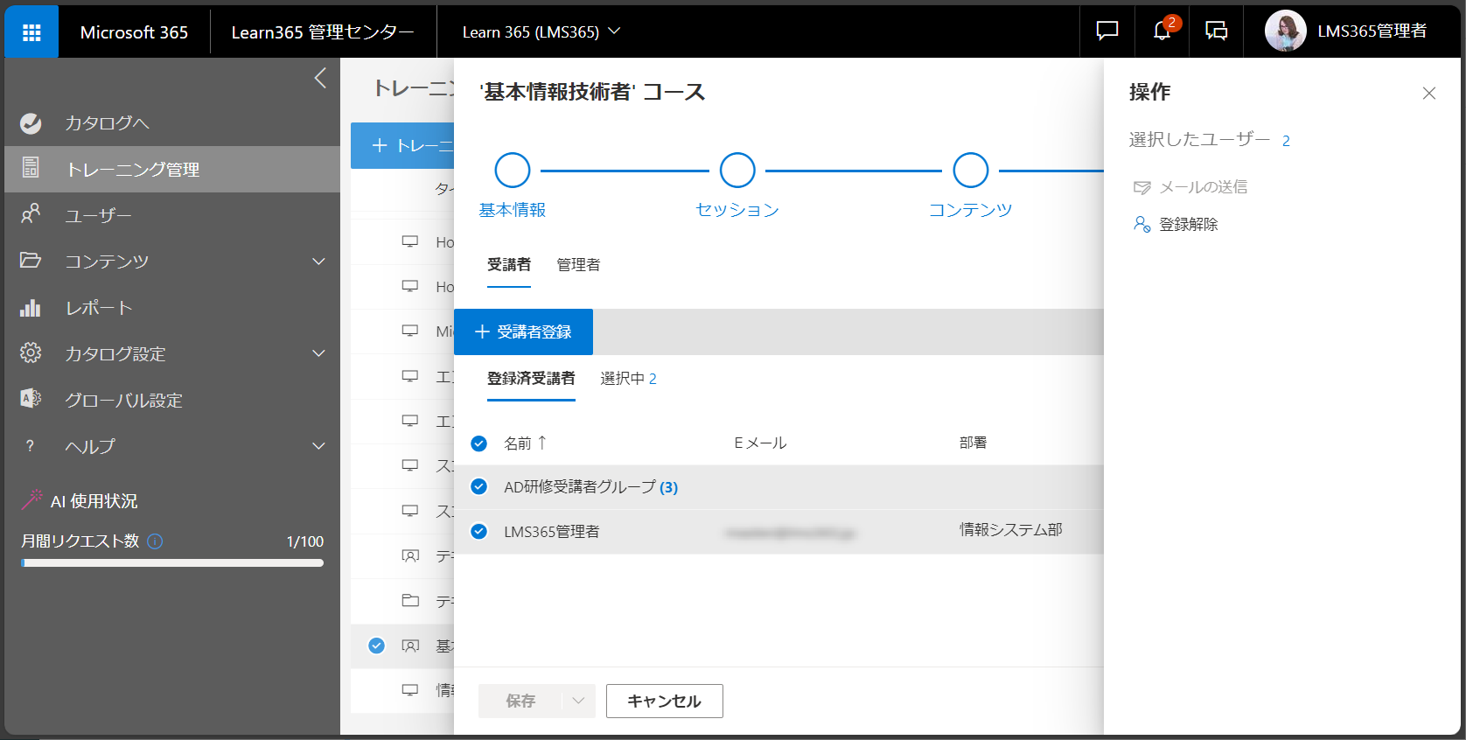The height and width of the screenshot is (740, 1466).
Task: Click the plus icon of 受講者登録 button
Action: pyautogui.click(x=482, y=332)
